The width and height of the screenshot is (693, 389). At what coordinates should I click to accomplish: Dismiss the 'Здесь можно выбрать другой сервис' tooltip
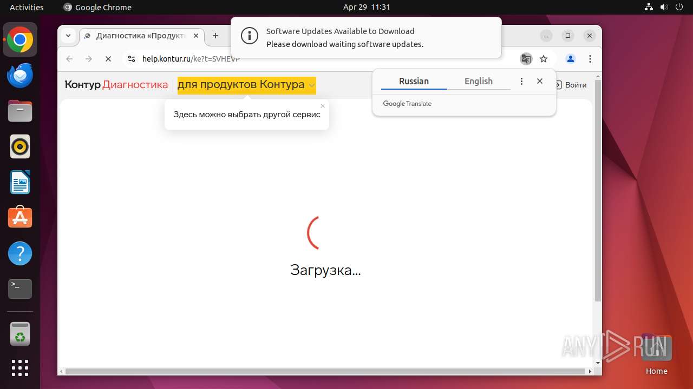[323, 106]
